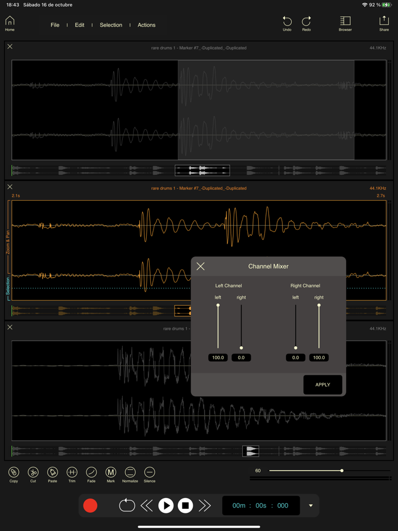The image size is (398, 531).
Task: Tap first track overview minimap window
Action: [202, 171]
